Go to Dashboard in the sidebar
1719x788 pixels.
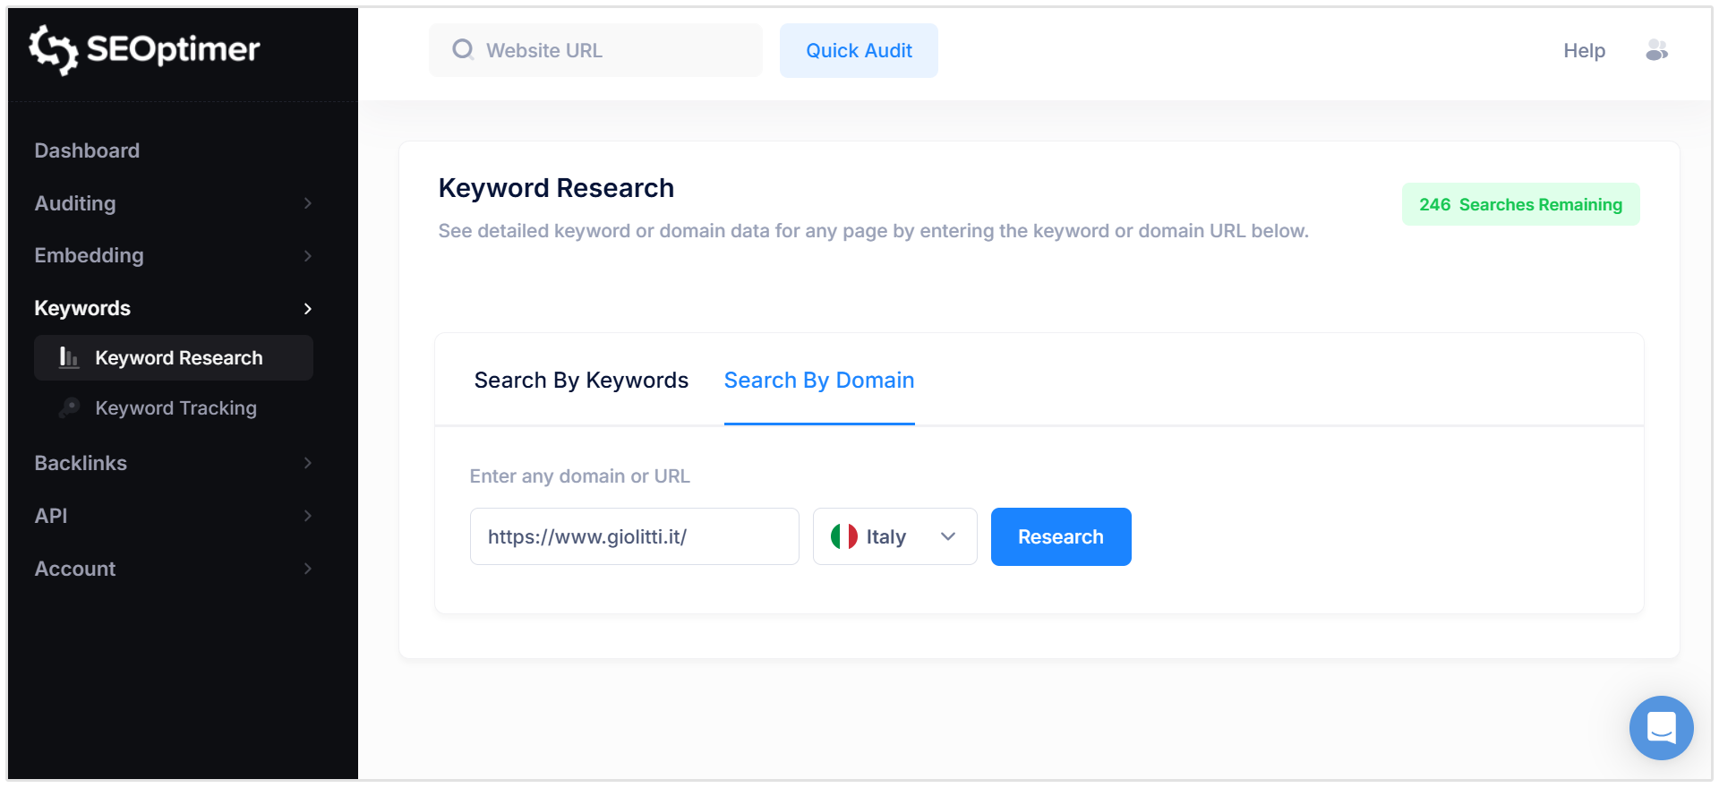87,150
